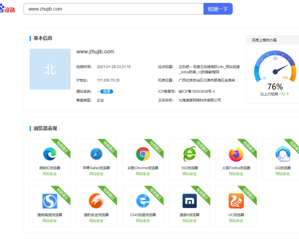This screenshot has width=299, height=239.
Task: Select the 360 browser icon
Action: tap(190, 154)
